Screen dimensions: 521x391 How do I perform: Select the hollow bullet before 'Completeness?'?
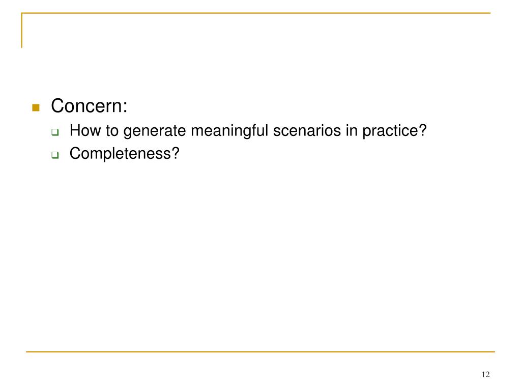pos(55,155)
